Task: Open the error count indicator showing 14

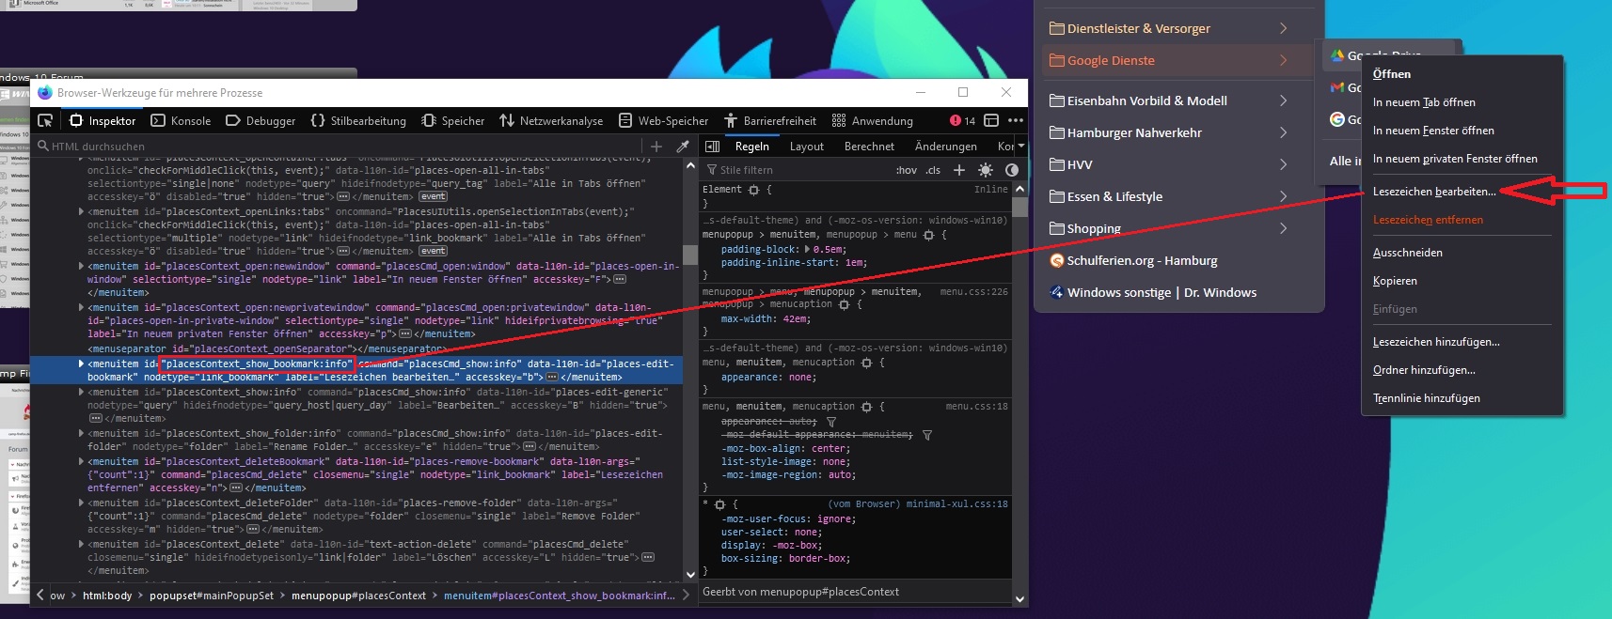Action: point(962,120)
